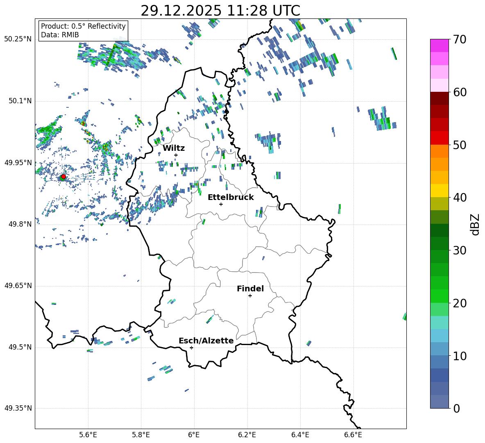The image size is (485, 443).
Task: Click the 5.6°E longitude tick label
Action: (x=88, y=435)
